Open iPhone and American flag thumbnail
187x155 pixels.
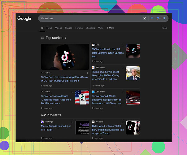click(82, 97)
